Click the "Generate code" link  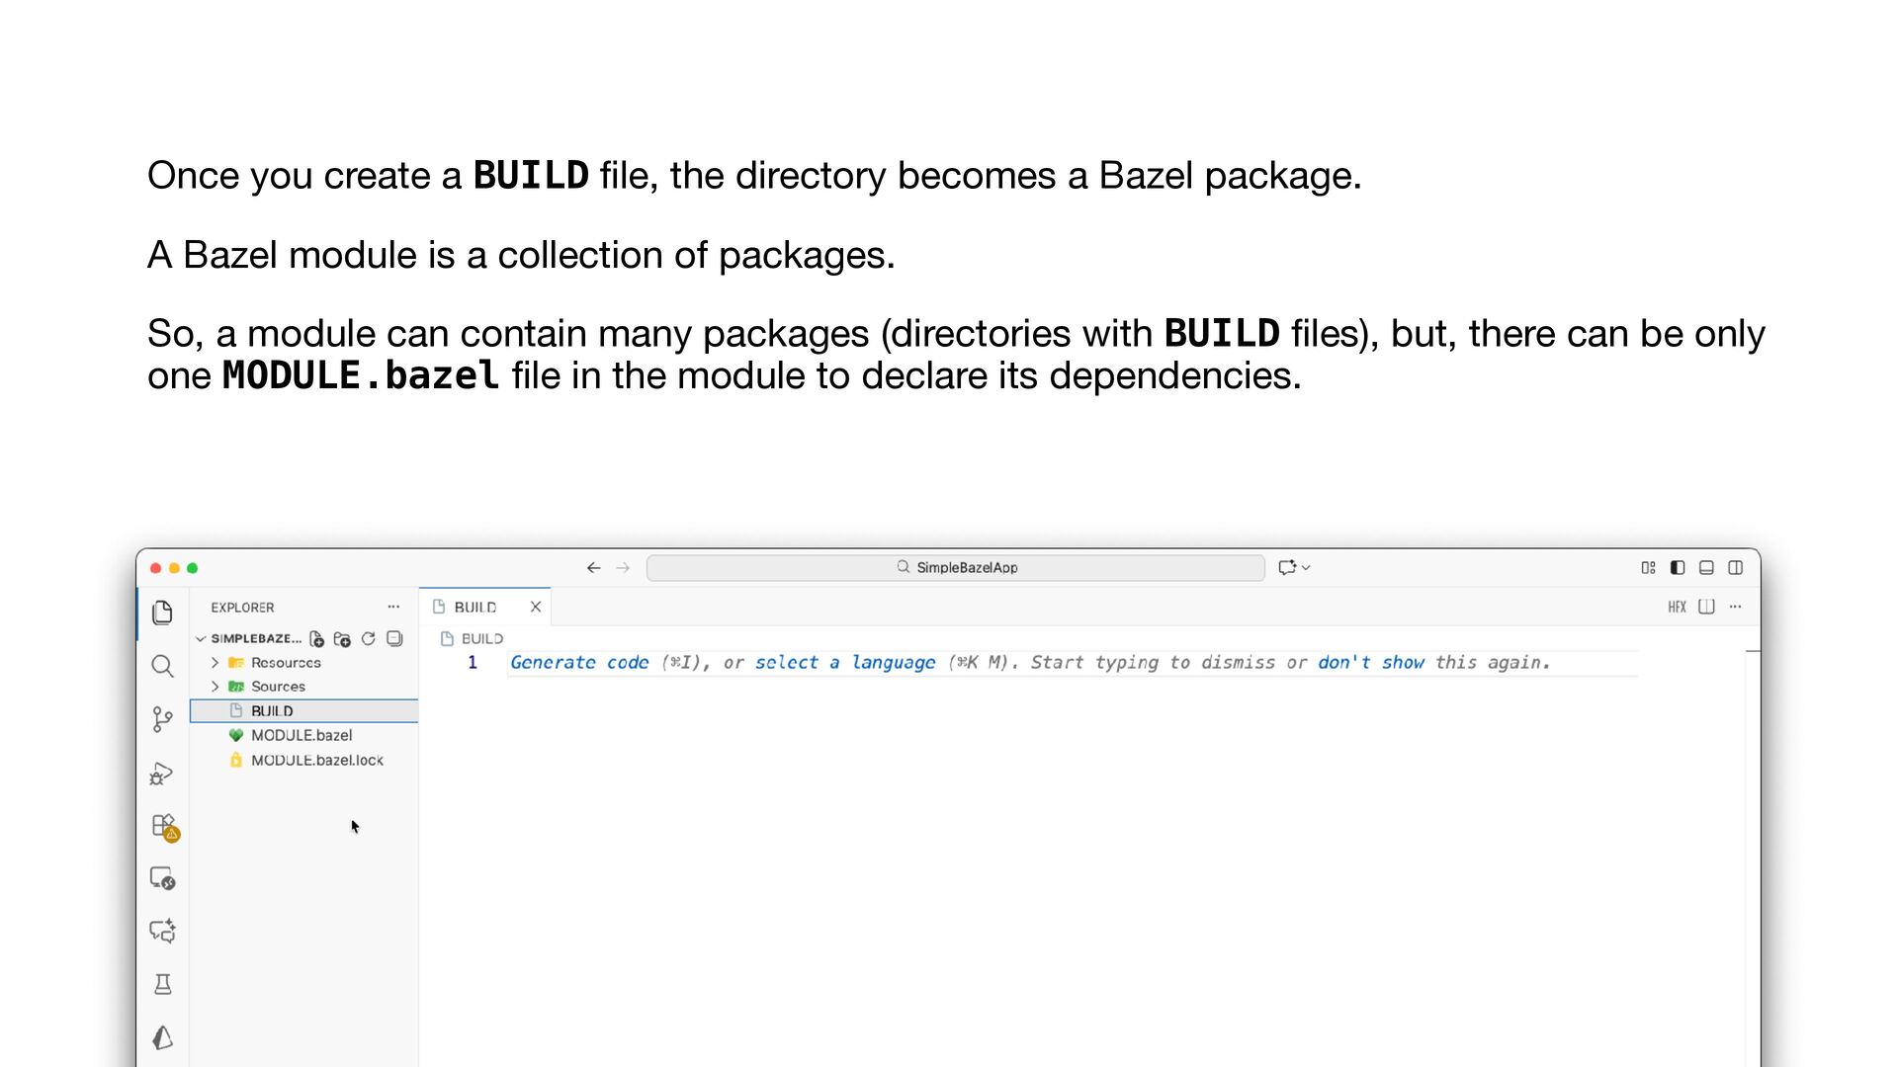coord(579,663)
